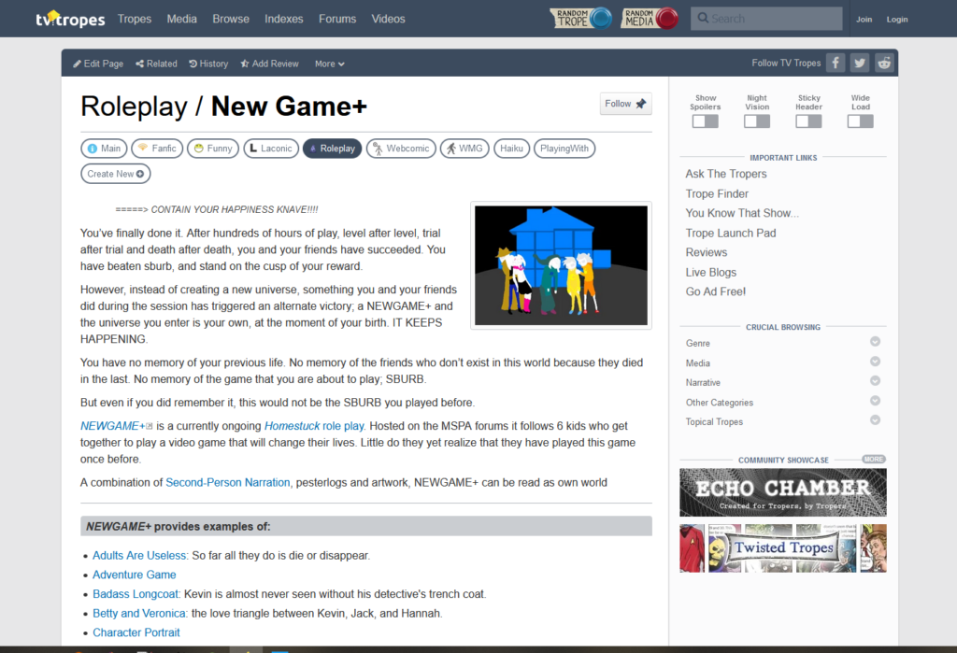This screenshot has width=957, height=653.
Task: Enable the Night Vision switch
Action: pyautogui.click(x=757, y=121)
